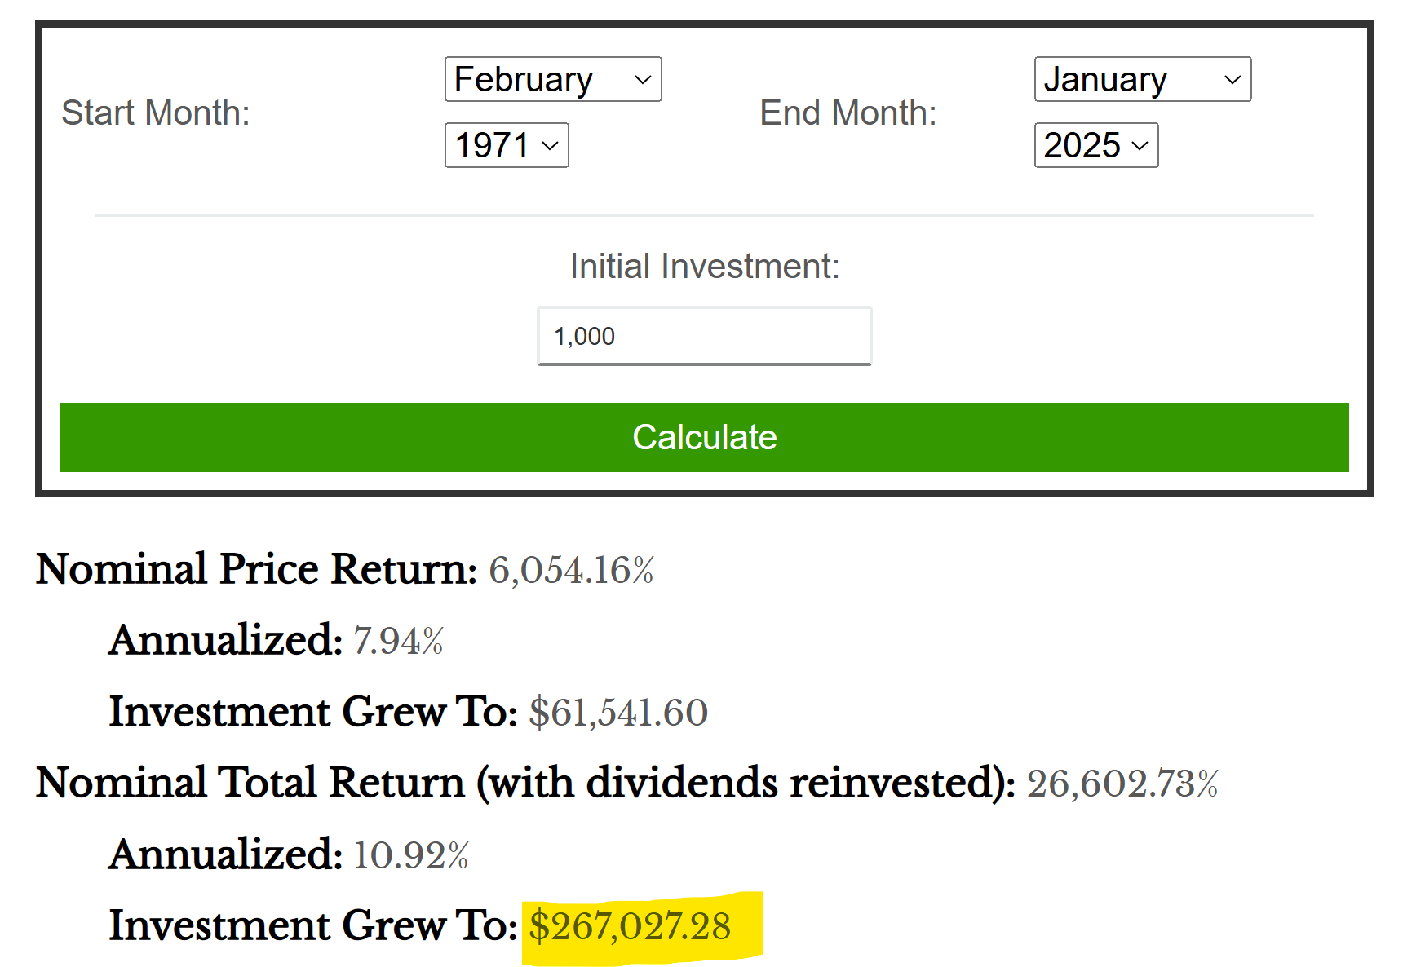The height and width of the screenshot is (967, 1403).
Task: Select the 10.92% annualized total return
Action: 411,855
